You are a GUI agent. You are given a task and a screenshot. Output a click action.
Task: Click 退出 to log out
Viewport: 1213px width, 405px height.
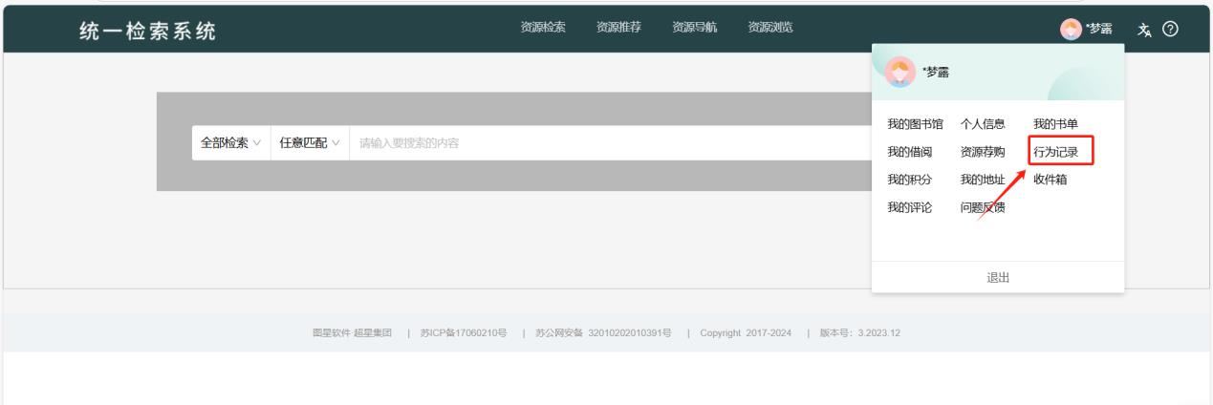tap(997, 277)
